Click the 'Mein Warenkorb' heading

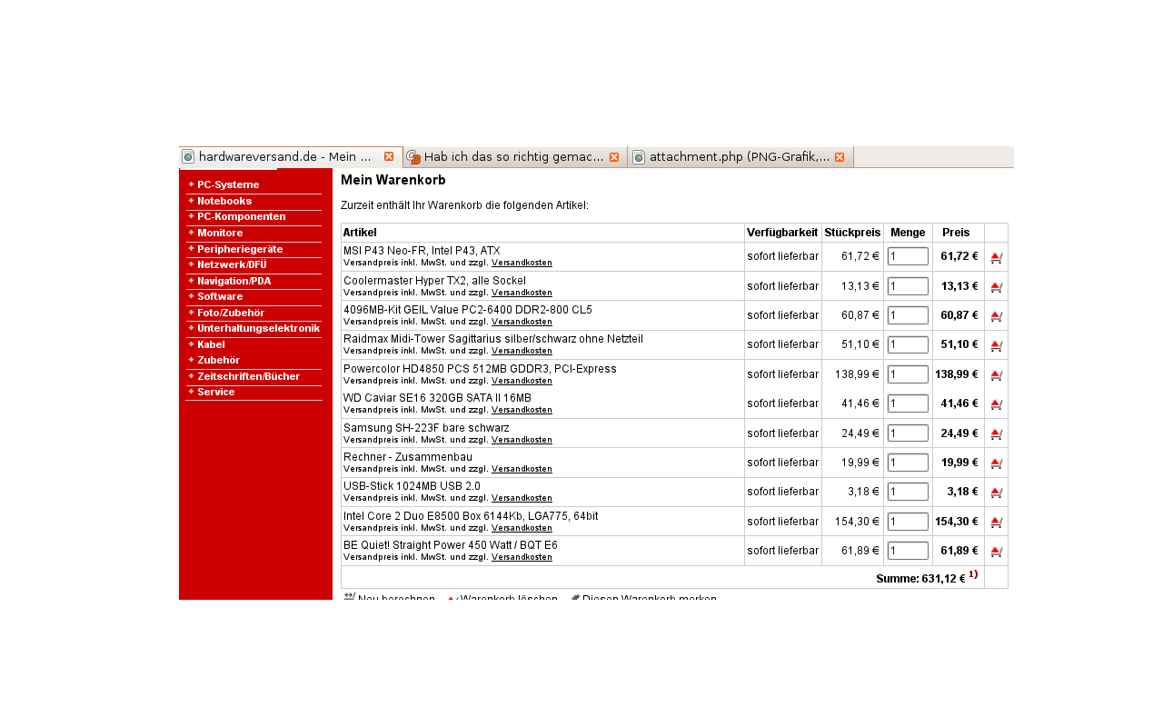(x=393, y=180)
